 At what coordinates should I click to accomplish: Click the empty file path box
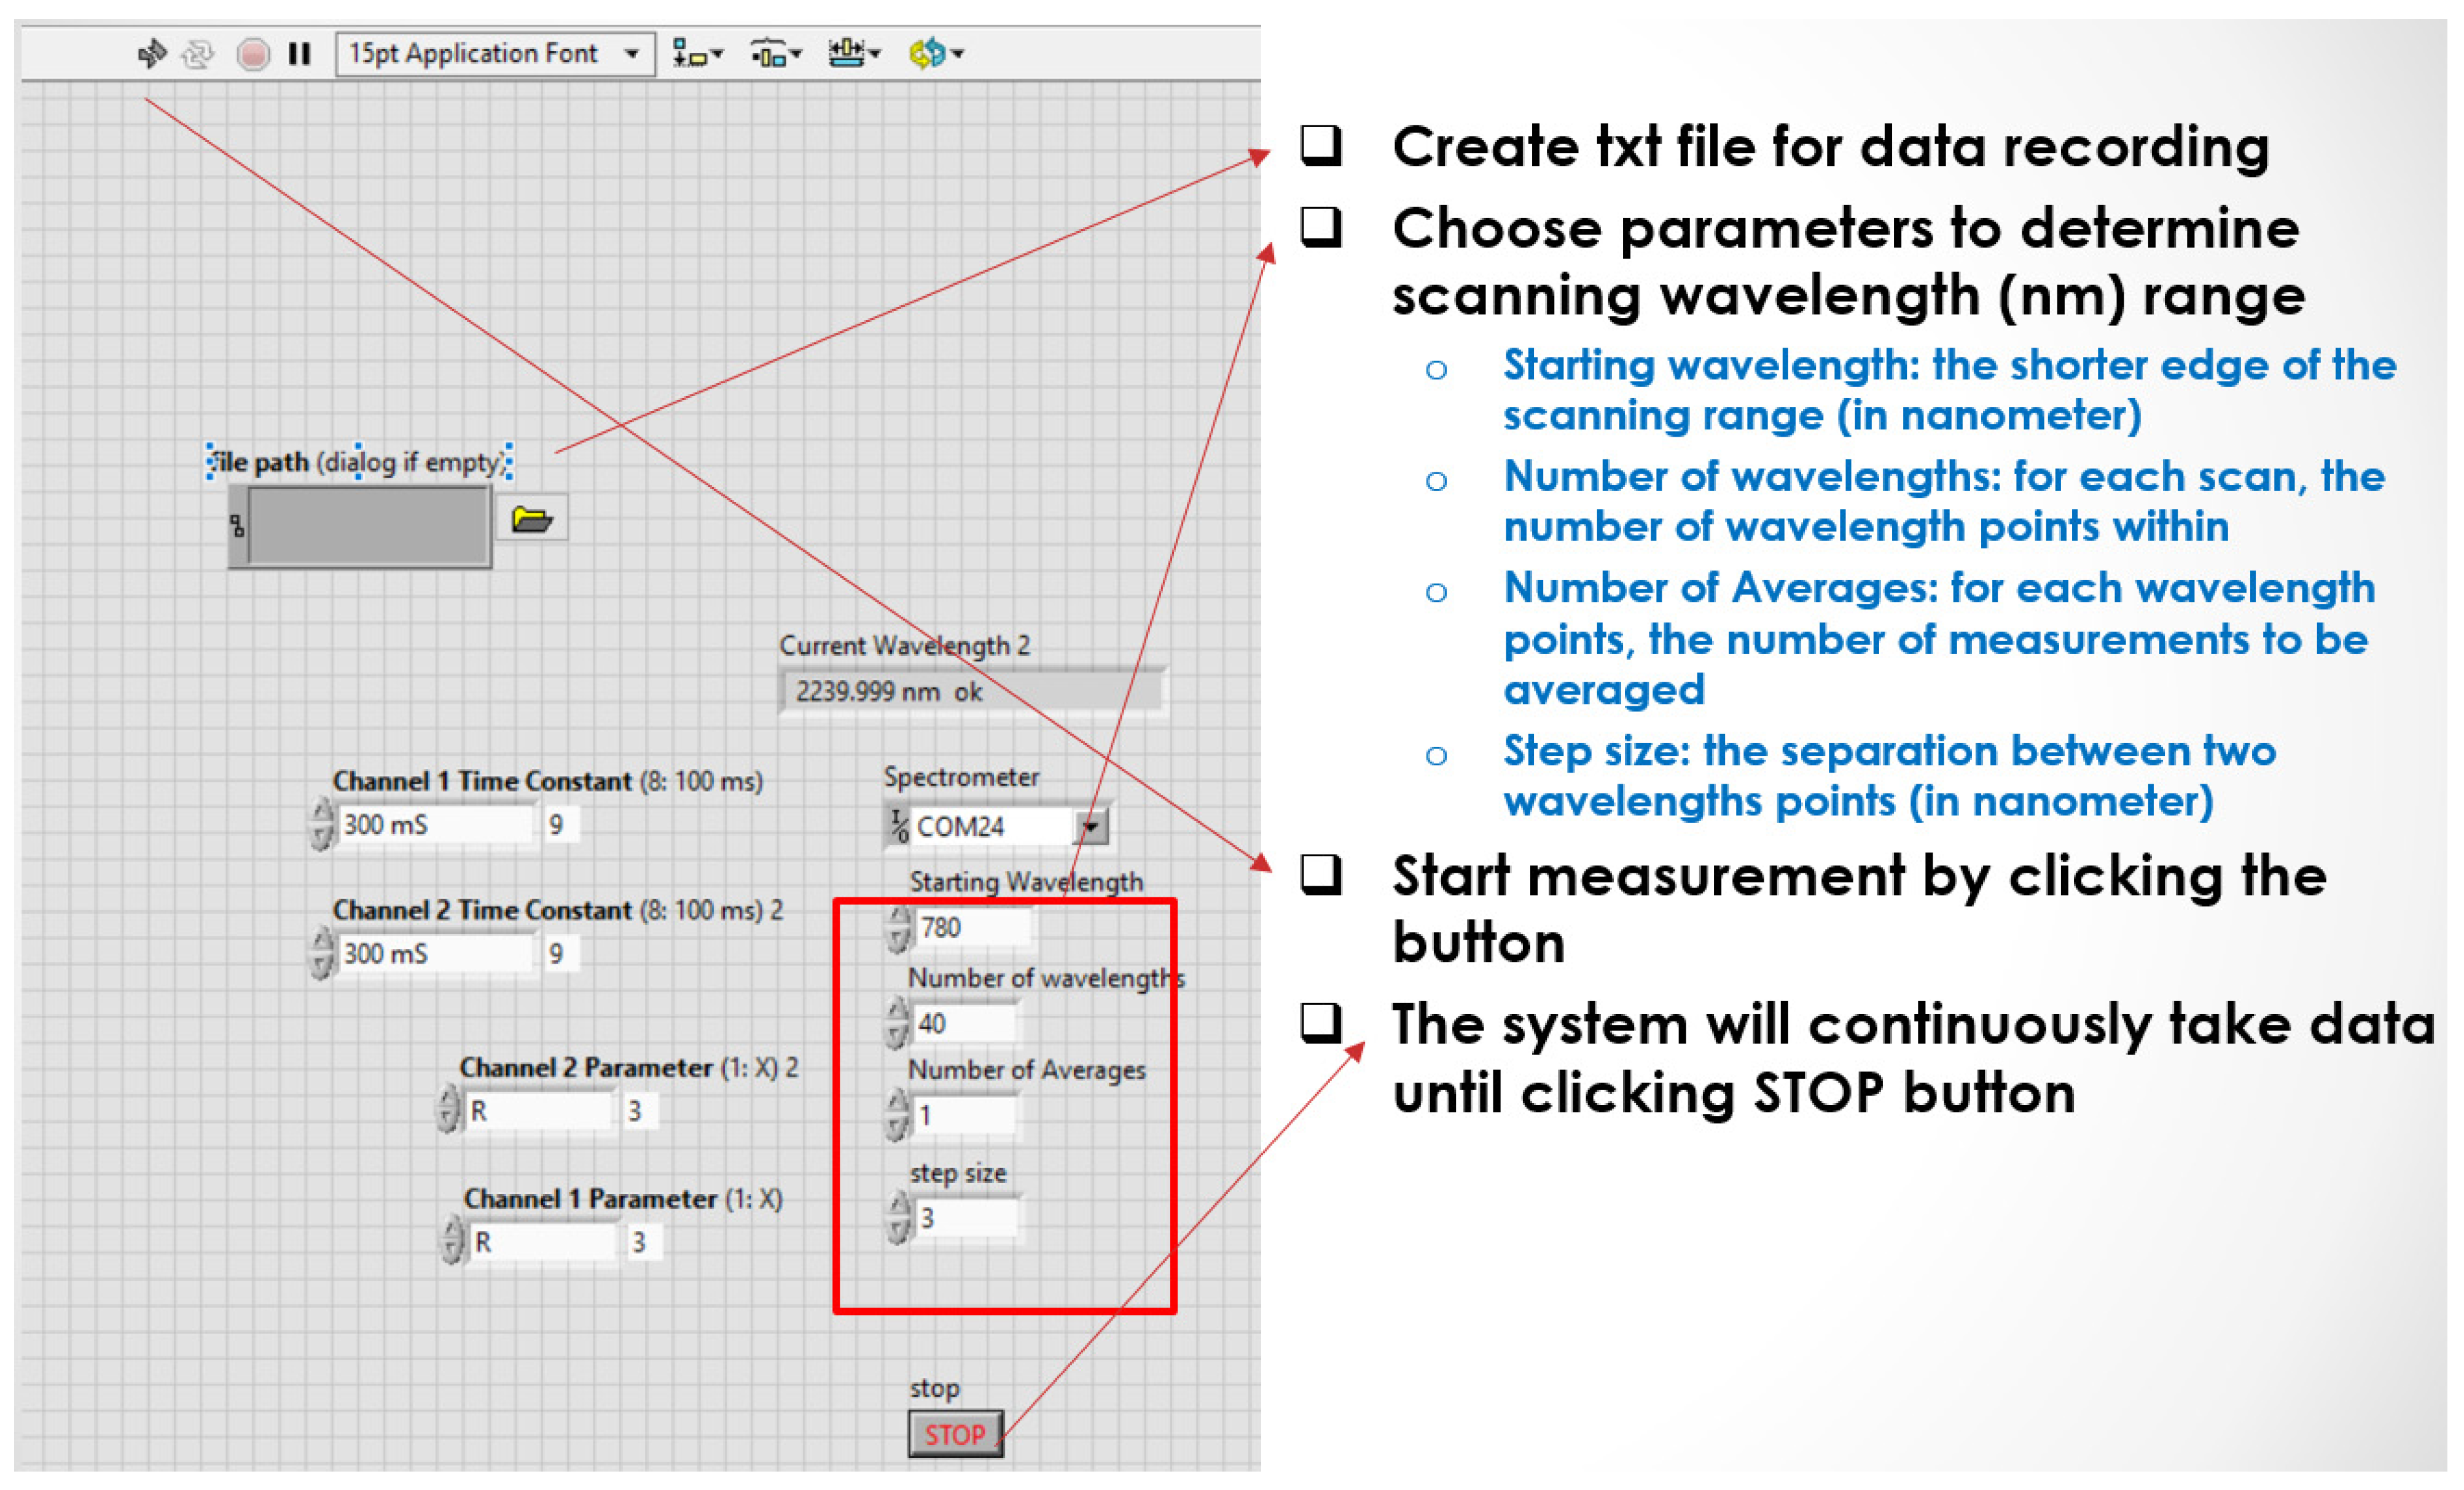point(367,526)
